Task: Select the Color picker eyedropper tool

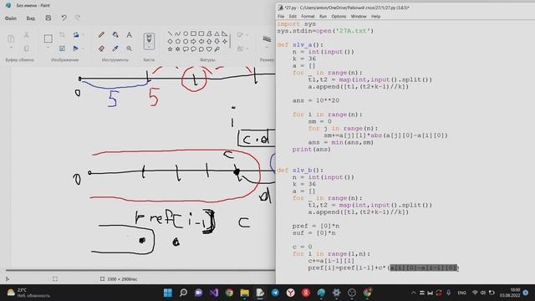Action: tap(115, 48)
